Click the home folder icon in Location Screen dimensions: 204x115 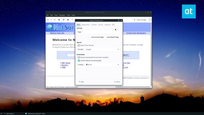tap(87, 65)
